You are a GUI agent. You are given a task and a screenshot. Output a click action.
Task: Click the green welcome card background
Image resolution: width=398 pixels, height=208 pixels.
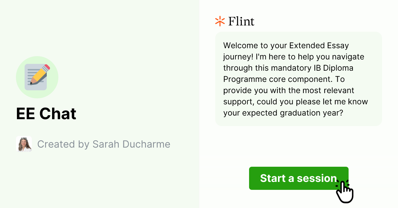[x=298, y=79]
